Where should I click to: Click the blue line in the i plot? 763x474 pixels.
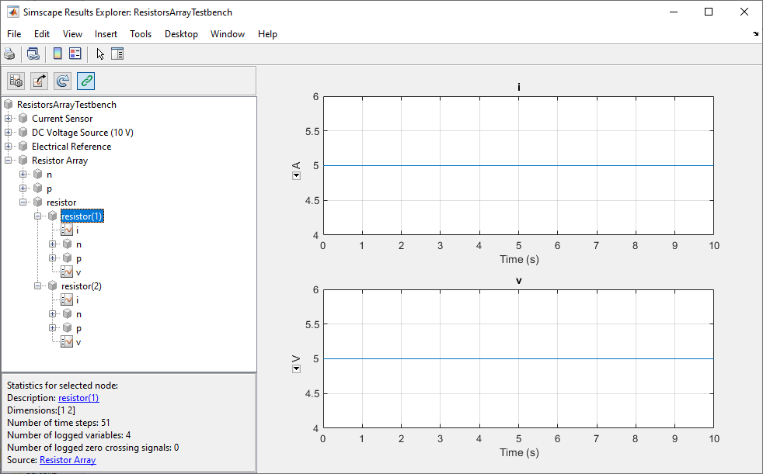(519, 165)
